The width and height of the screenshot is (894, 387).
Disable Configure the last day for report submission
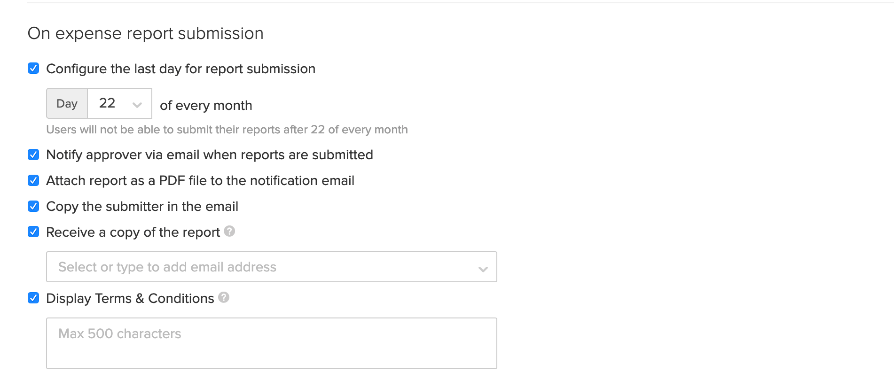(x=33, y=69)
